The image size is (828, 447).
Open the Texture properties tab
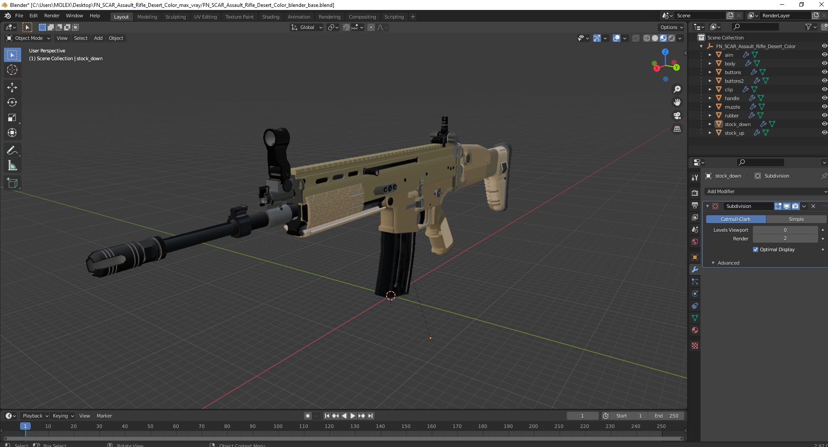pos(695,346)
